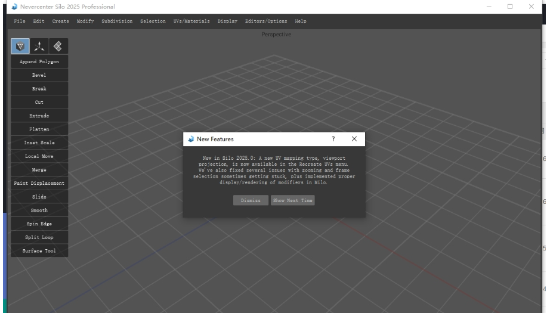
Task: Click the Silo logo in dialog title
Action: click(191, 140)
